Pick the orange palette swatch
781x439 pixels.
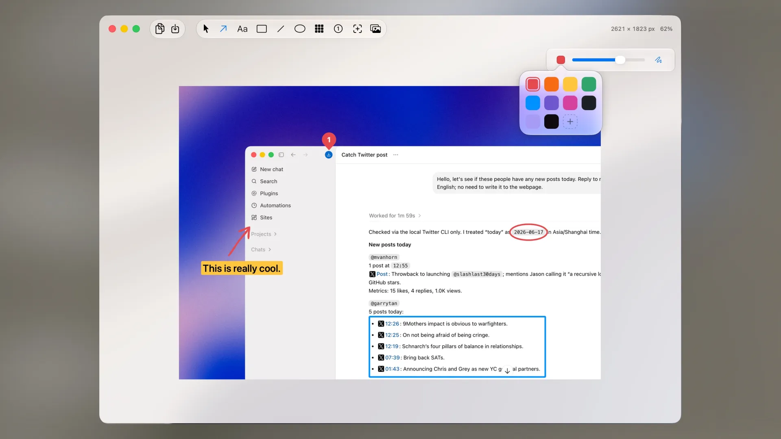tap(552, 84)
